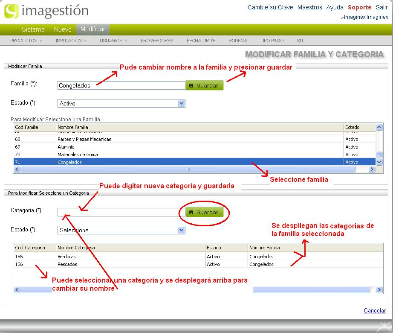Viewport: 393px width, 333px height.
Task: Sort by the Nombre Categoria column header
Action: 130,248
